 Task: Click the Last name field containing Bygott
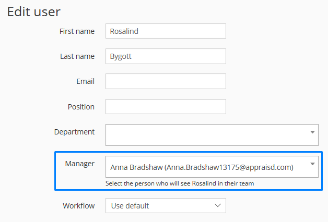(166, 56)
